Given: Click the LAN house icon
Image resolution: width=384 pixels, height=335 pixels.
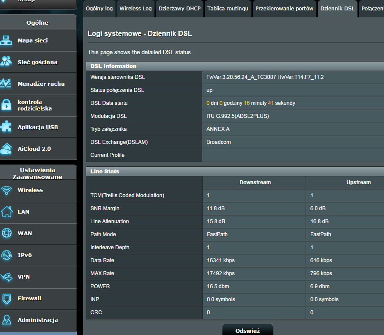Looking at the screenshot, I should tap(6, 211).
